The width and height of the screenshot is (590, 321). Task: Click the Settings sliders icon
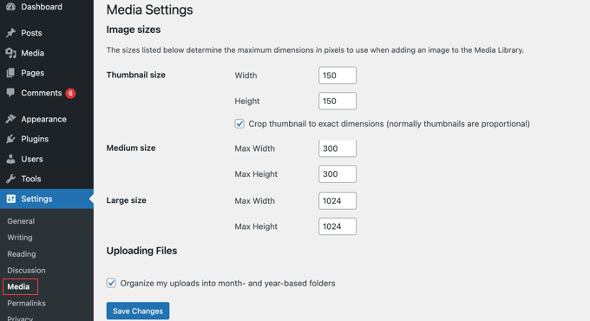tap(11, 199)
